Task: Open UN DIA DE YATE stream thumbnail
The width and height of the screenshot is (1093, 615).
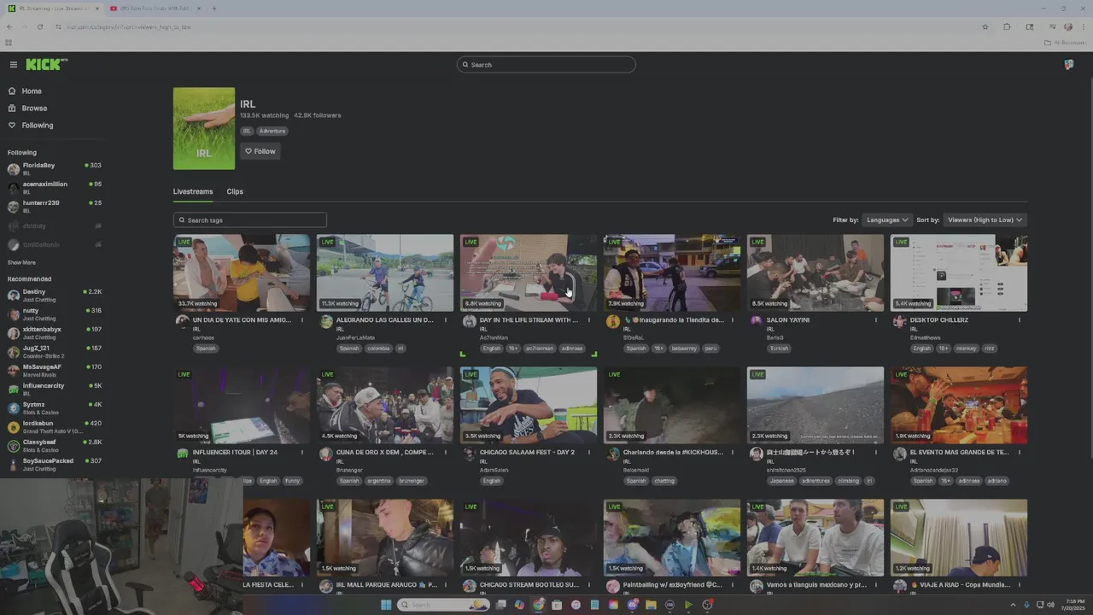Action: (x=242, y=273)
